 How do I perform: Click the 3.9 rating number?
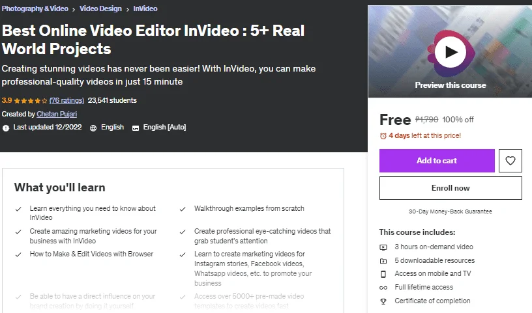tap(7, 100)
